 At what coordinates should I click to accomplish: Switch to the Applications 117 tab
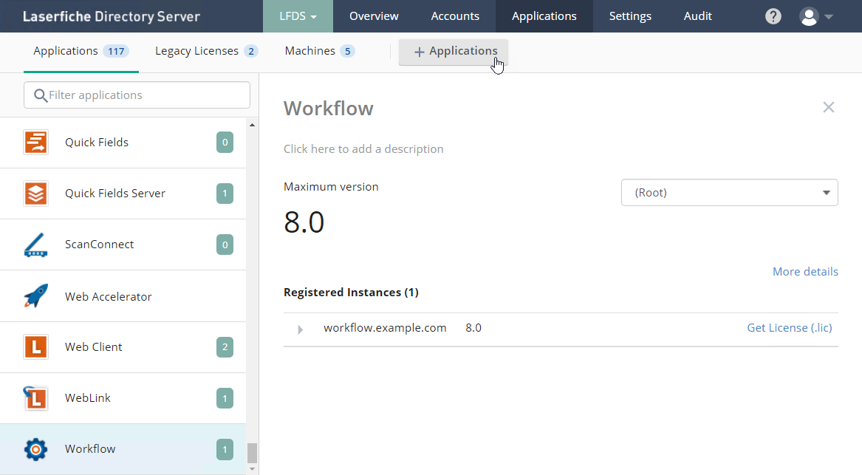[81, 51]
